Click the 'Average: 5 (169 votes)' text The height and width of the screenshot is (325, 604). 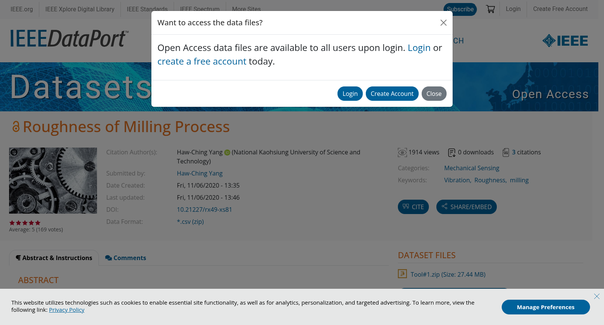point(36,230)
